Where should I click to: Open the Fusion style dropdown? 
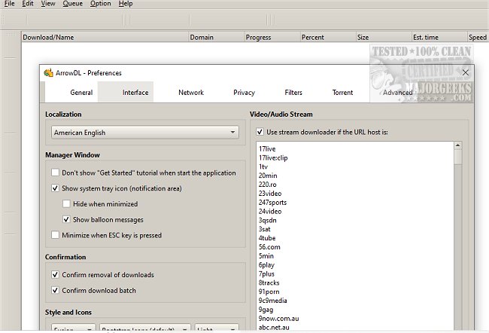pos(72,329)
